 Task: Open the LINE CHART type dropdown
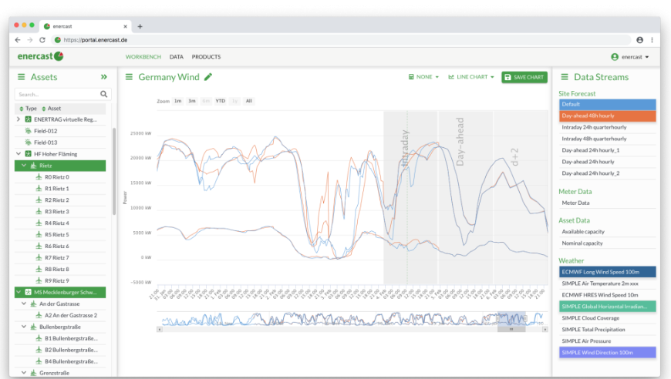471,77
